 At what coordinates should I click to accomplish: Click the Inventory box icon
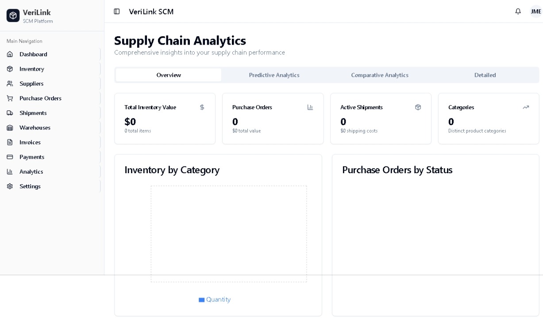coord(10,69)
